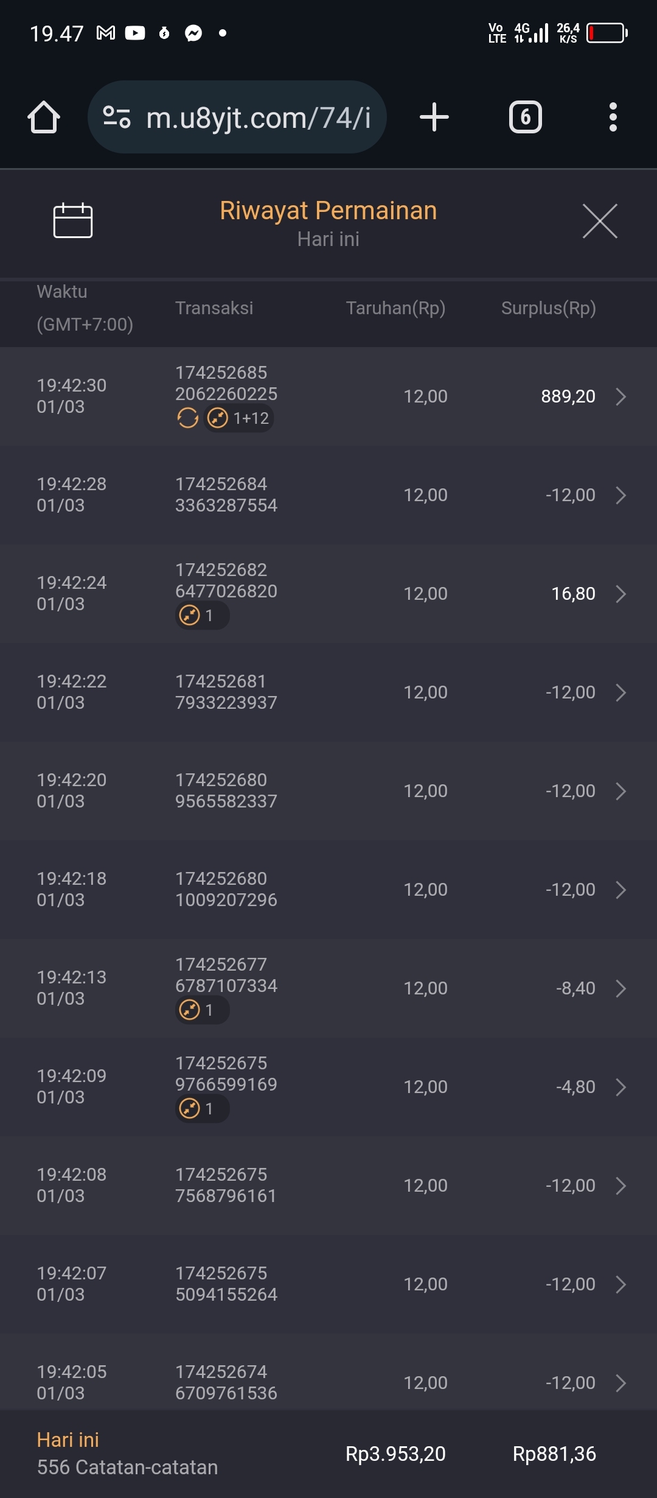
Task: Expand the -8,40 surplus row details
Action: [620, 988]
